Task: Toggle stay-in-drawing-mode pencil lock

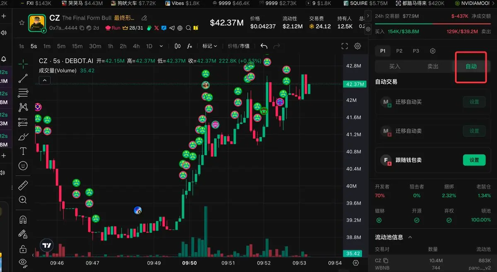Action: [x=23, y=234]
